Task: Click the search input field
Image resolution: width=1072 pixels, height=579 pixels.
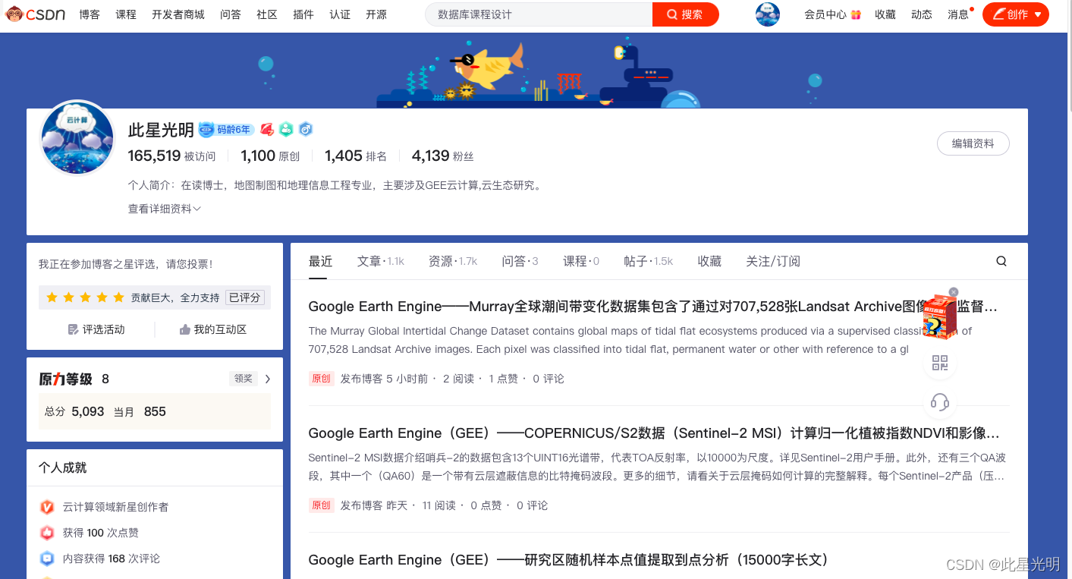Action: 539,14
